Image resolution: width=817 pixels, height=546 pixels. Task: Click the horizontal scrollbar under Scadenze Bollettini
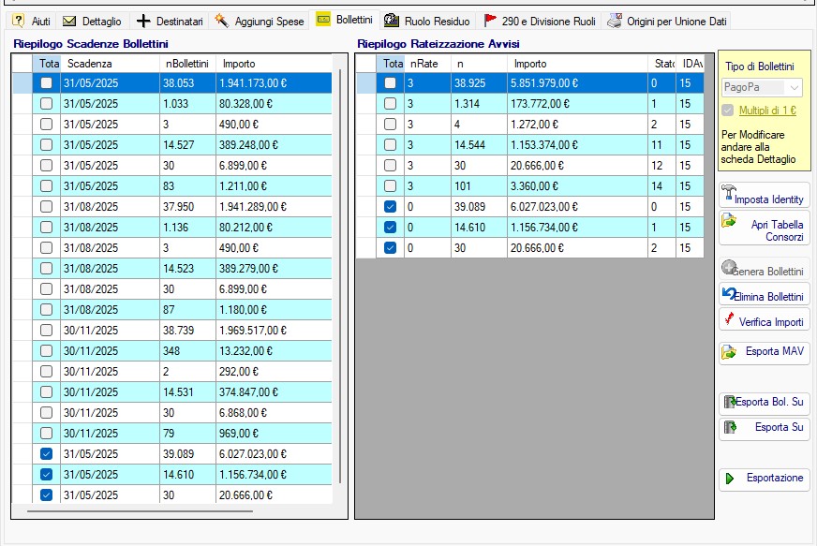pos(141,511)
